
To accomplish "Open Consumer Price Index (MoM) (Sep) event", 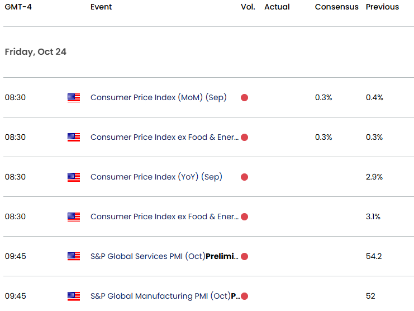I will pyautogui.click(x=159, y=97).
